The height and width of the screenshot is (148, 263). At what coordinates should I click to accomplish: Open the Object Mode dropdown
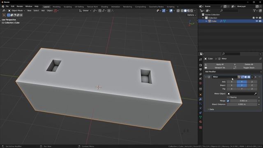(16, 11)
